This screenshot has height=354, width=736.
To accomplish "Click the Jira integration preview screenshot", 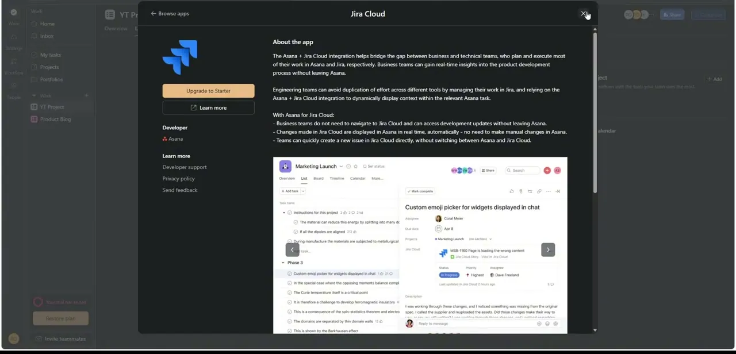I will pyautogui.click(x=420, y=245).
